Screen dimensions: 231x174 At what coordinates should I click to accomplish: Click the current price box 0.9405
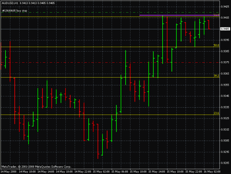[225, 29]
